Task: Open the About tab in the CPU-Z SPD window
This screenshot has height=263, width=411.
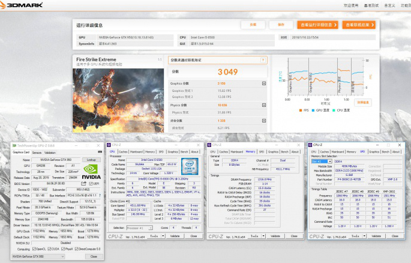Action: click(396, 151)
